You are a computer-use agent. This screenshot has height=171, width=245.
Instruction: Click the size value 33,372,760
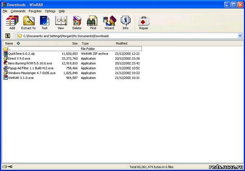pos(70,59)
